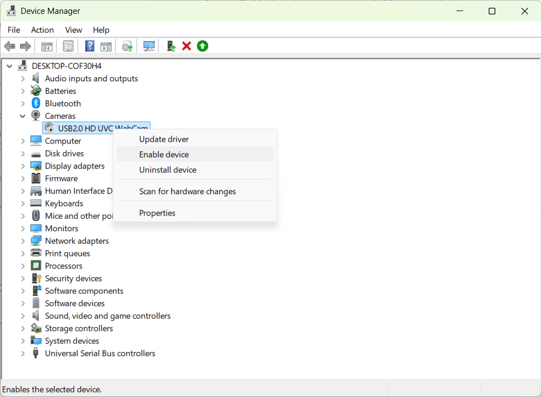
Task: Click the Enable device toolbar icon
Action: coord(171,46)
